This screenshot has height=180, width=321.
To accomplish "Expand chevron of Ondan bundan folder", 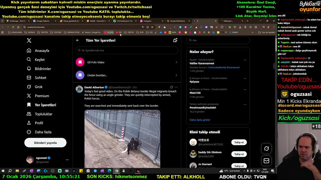I will tap(176, 75).
